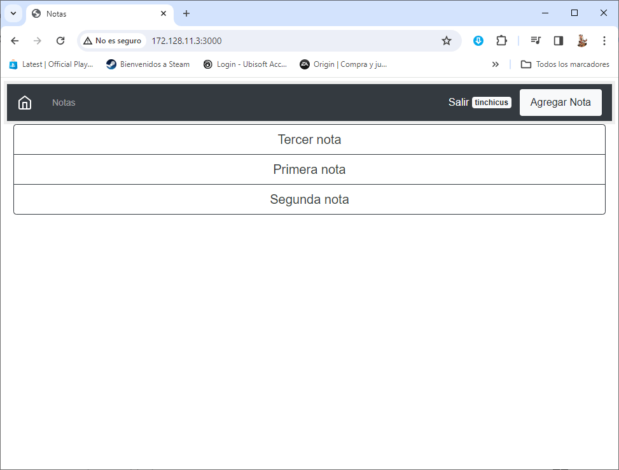Open the media control icon
Viewport: 619px width, 470px height.
coord(536,41)
